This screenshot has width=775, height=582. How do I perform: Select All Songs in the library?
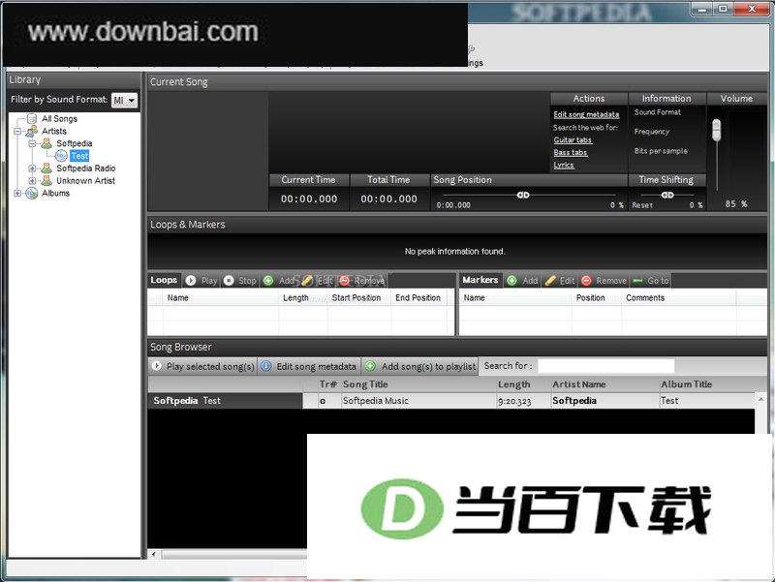click(59, 118)
